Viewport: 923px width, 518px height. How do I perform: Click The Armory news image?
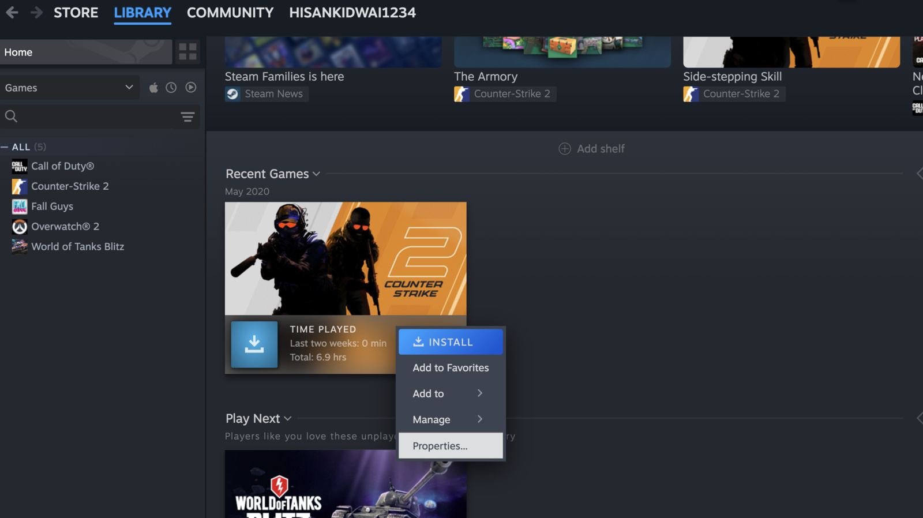pos(562,52)
